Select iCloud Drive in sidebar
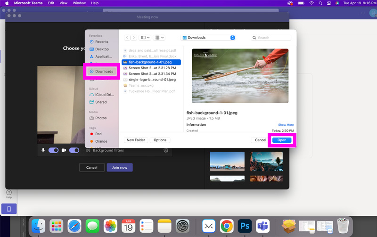Viewport: 377px width, 237px height. coord(102,95)
